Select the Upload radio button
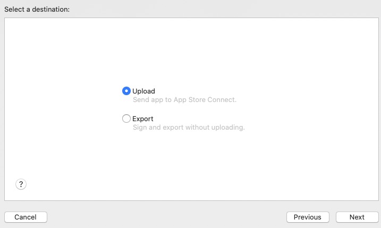Image resolution: width=381 pixels, height=228 pixels. coord(126,91)
